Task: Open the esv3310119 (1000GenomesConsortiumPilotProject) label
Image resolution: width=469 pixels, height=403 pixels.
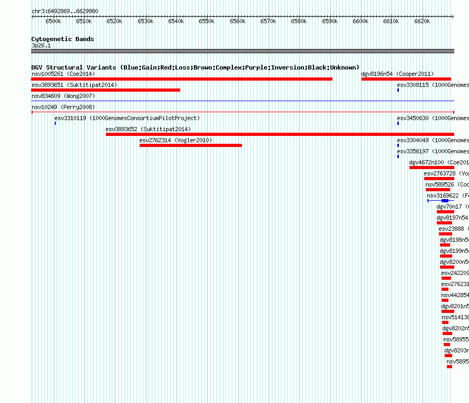Action: coord(127,118)
